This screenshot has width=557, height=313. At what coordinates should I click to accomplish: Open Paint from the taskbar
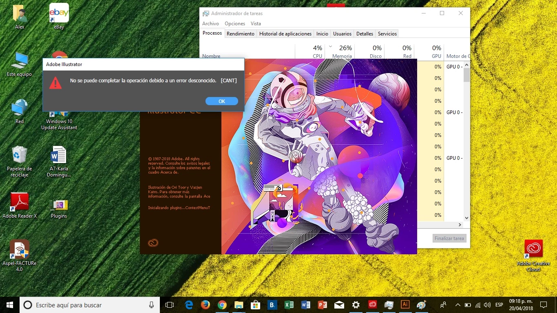coord(422,305)
